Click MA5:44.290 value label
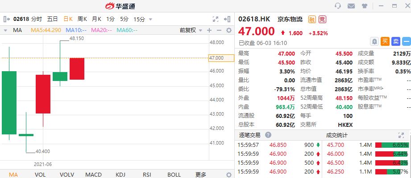Viewport: 411px width, 178px height. (46, 30)
